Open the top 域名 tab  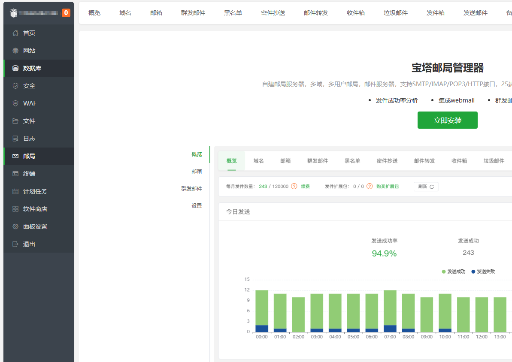point(125,13)
